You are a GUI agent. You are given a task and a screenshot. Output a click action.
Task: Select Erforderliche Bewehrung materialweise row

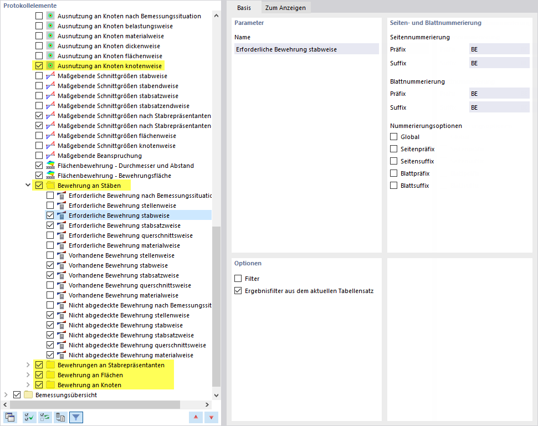(124, 245)
